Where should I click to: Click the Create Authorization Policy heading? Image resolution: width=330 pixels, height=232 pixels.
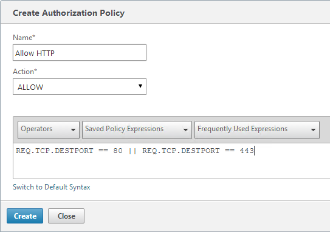69,13
